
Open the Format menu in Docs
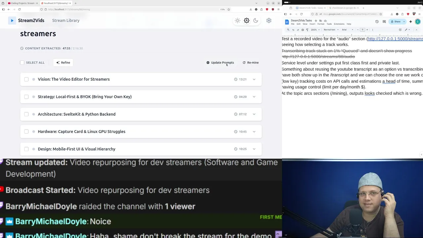(321, 24)
